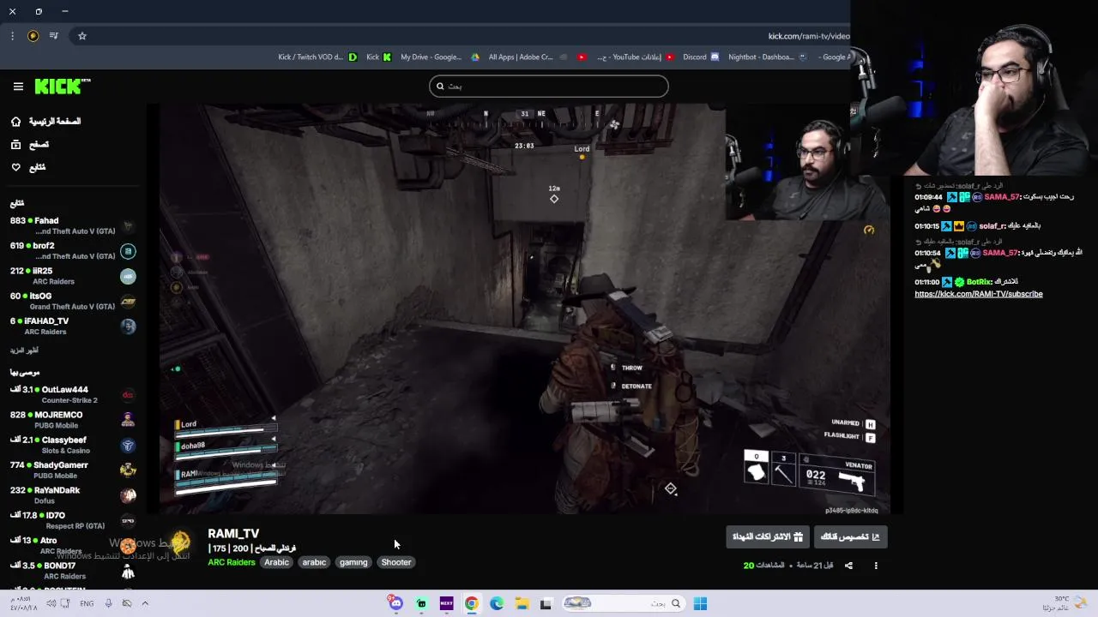Select the gaming tag
Viewport: 1098px width, 617px height.
point(353,562)
